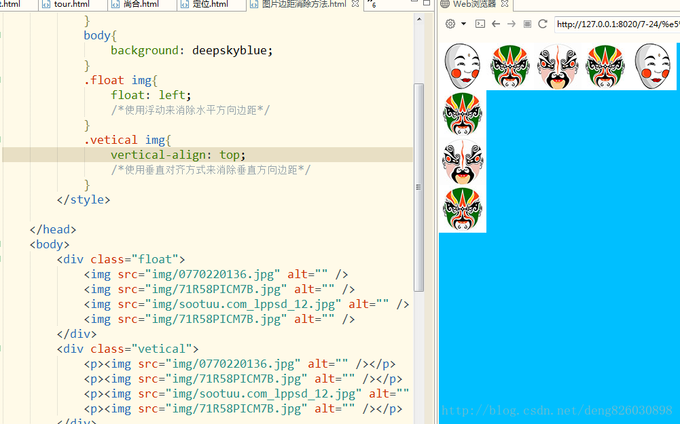Click the '</head>' closing tag
Screen dimensions: 680x424
pyautogui.click(x=53, y=229)
